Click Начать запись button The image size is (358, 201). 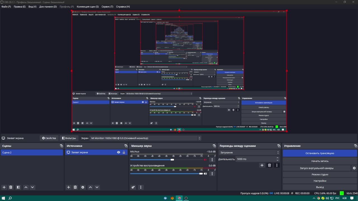pyautogui.click(x=320, y=161)
